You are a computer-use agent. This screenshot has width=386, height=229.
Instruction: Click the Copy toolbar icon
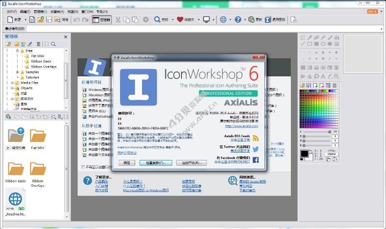pos(126,19)
